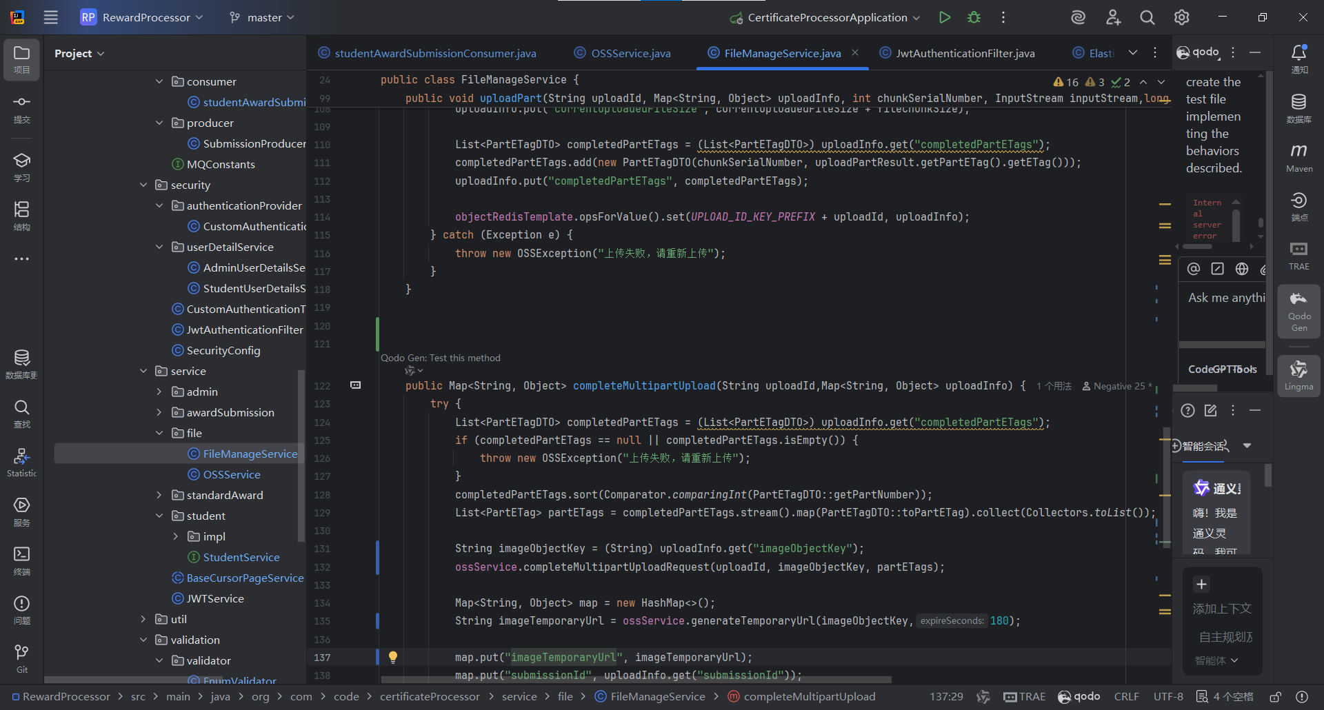The image size is (1324, 710).
Task: Collapse the security folder
Action: [x=143, y=185]
